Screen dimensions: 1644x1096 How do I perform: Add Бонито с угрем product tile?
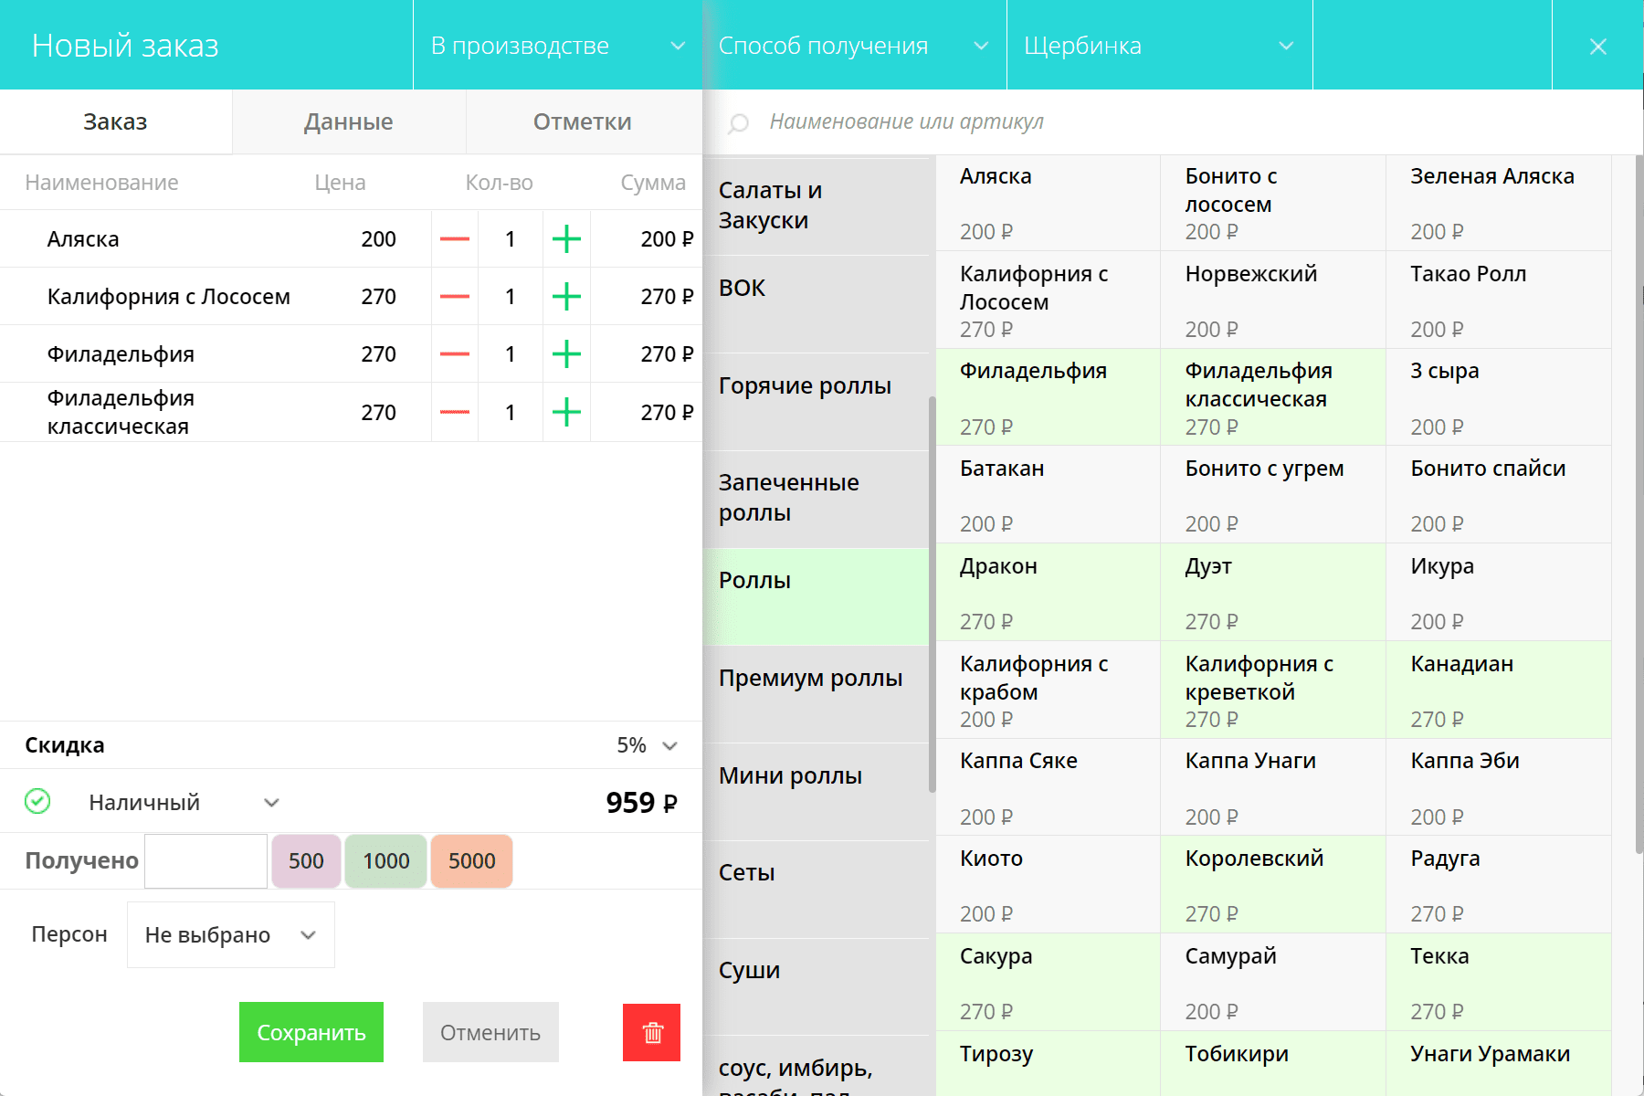coord(1273,495)
